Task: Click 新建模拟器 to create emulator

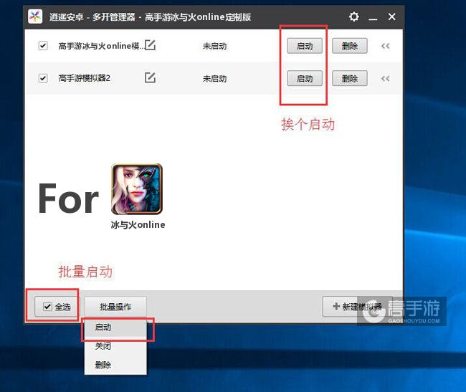Action: pyautogui.click(x=356, y=307)
